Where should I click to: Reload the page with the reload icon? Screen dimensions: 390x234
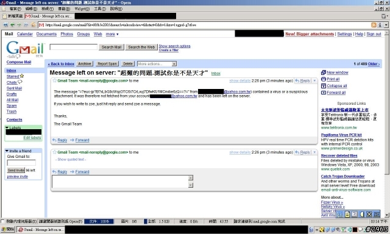[x=33, y=25]
